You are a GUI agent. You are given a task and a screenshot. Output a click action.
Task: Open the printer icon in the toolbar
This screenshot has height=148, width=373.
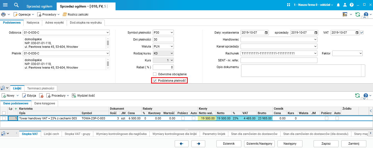click(3, 14)
